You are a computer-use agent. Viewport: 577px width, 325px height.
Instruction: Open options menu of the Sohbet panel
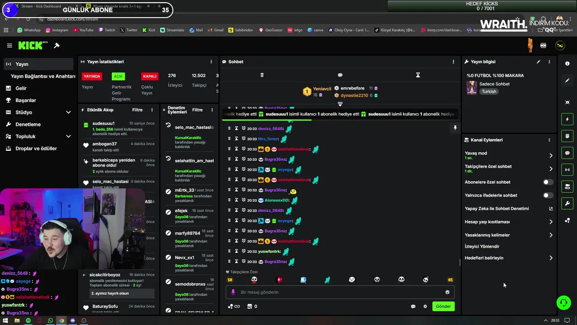pos(453,61)
